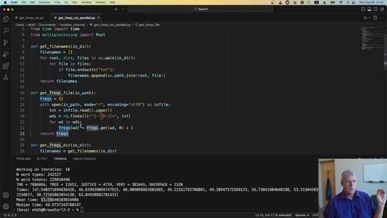Screen dimensions: 387x218
Task: Open macOS Control Center icon
Action: click(354, 2)
